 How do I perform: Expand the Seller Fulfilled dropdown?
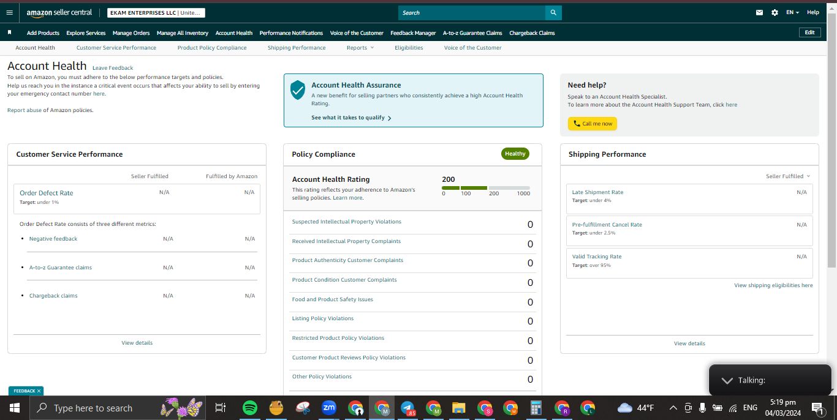(x=788, y=176)
